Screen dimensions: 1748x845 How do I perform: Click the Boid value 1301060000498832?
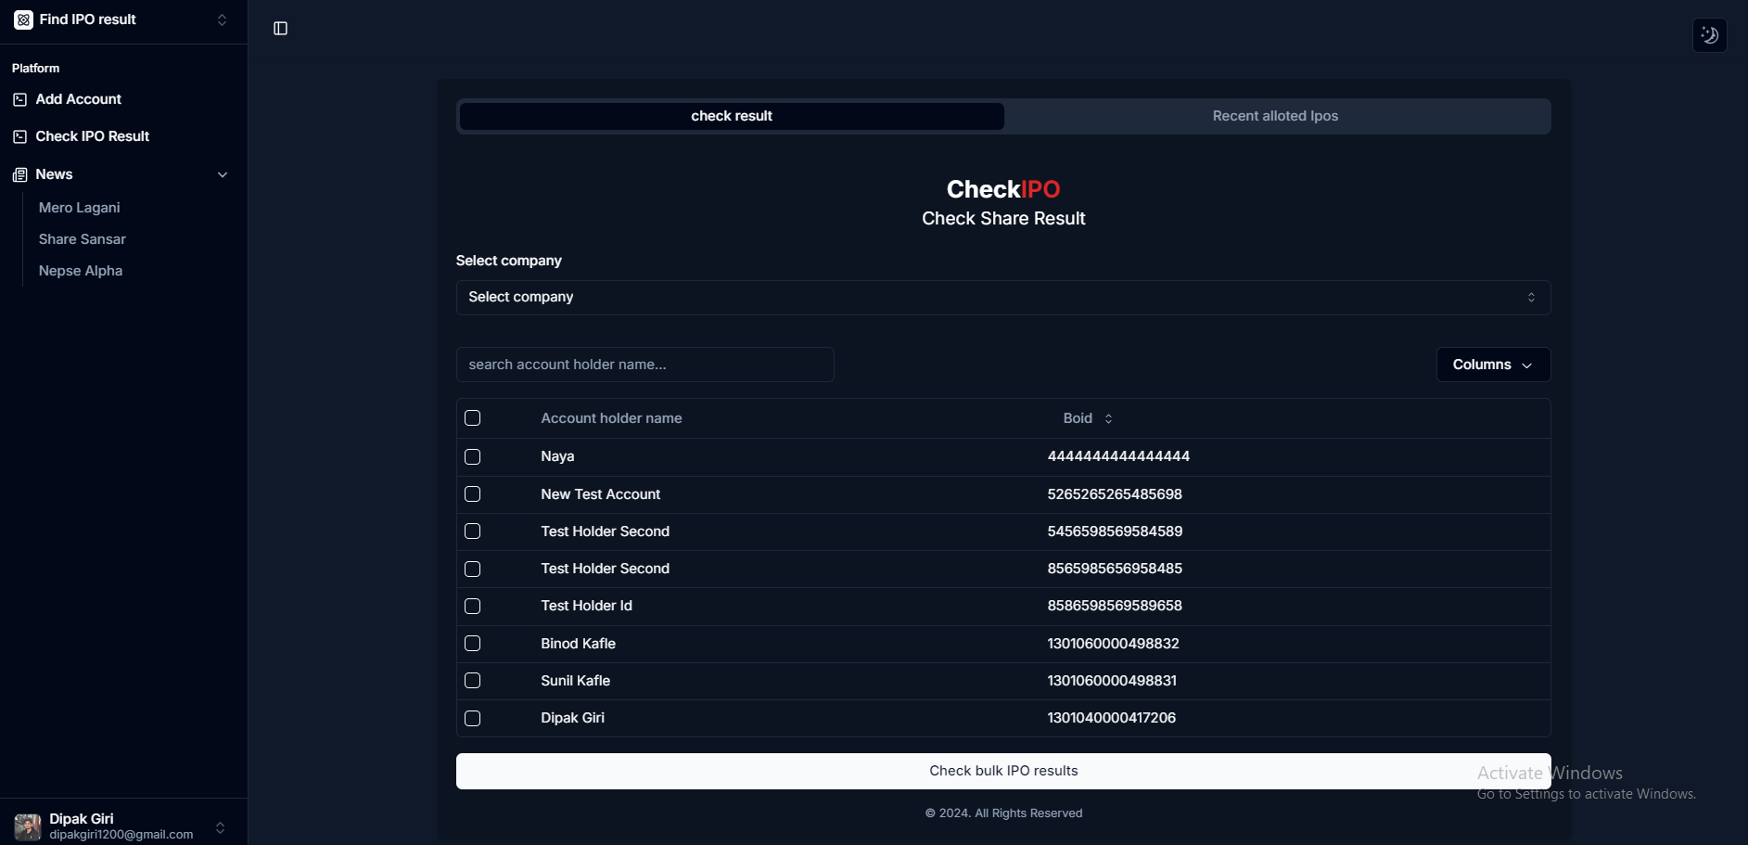pyautogui.click(x=1113, y=644)
